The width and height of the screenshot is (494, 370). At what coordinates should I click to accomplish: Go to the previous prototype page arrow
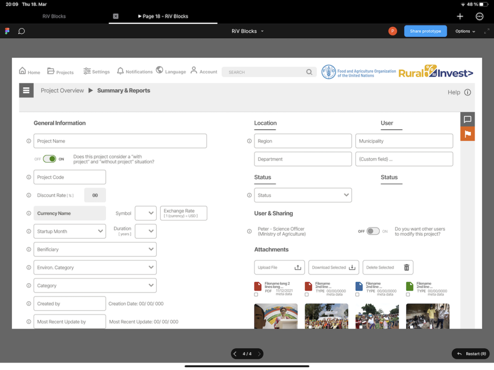(235, 354)
